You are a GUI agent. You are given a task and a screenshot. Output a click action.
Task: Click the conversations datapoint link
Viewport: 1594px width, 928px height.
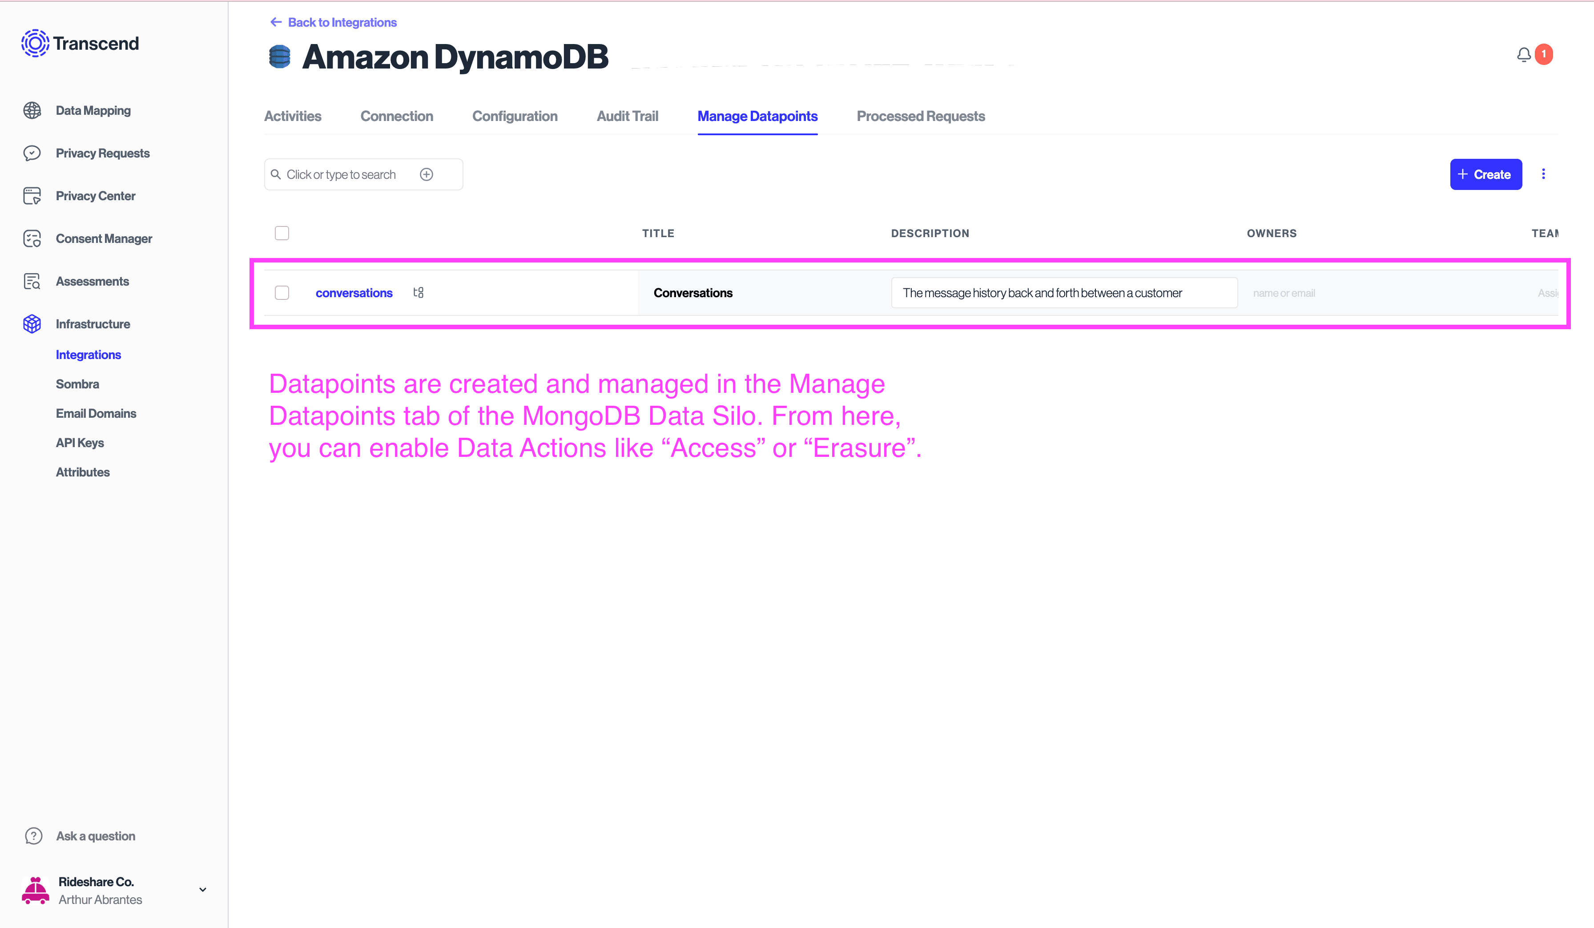tap(353, 292)
